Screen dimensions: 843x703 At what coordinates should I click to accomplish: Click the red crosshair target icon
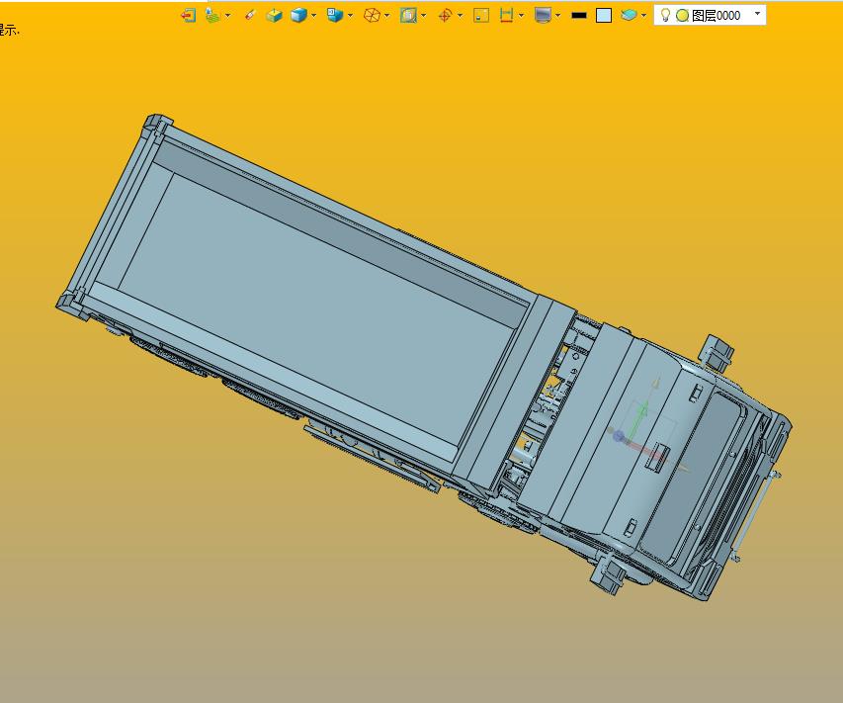click(445, 16)
